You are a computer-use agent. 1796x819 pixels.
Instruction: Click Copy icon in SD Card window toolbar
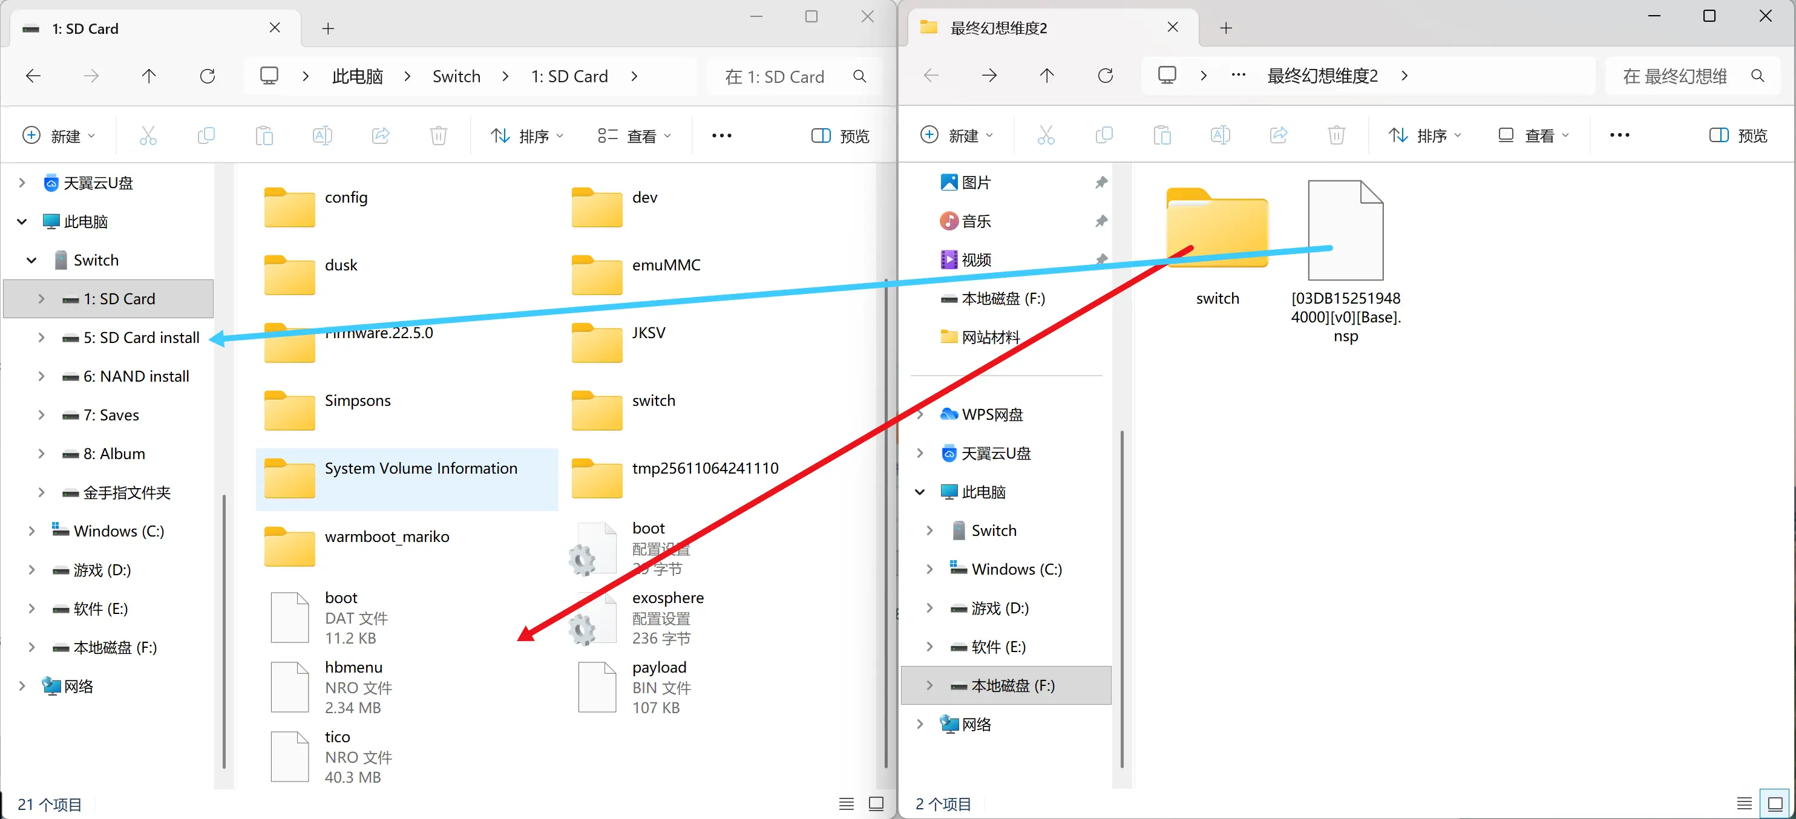[206, 135]
